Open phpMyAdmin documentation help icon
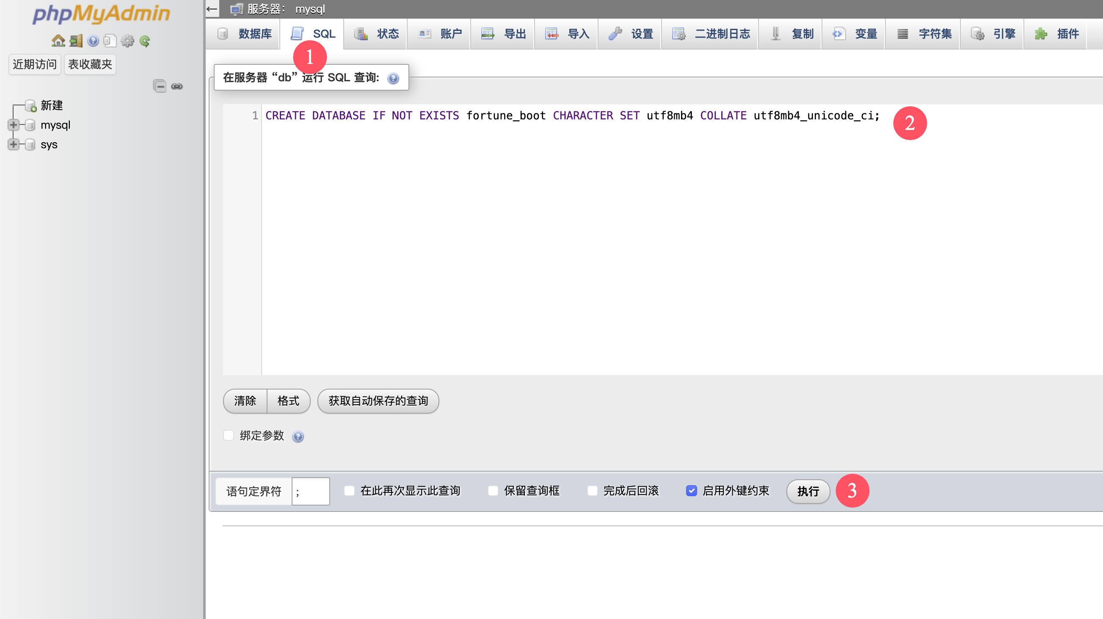Screen dimensions: 1103x619 [93, 41]
